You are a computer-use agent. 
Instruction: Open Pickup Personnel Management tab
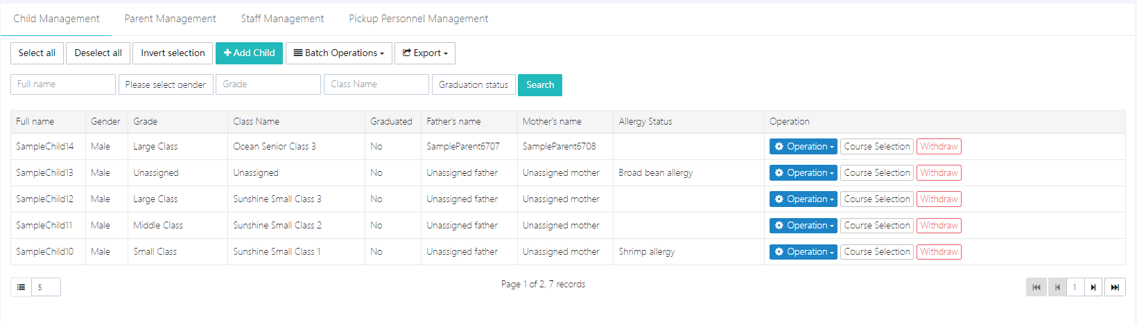tap(418, 19)
